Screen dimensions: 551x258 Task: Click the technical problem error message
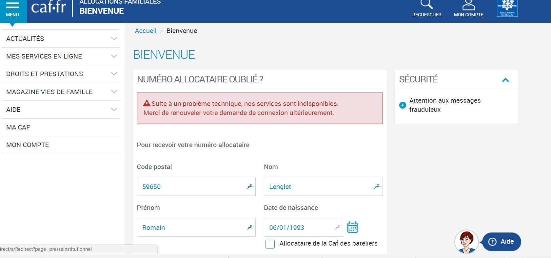[x=260, y=108]
